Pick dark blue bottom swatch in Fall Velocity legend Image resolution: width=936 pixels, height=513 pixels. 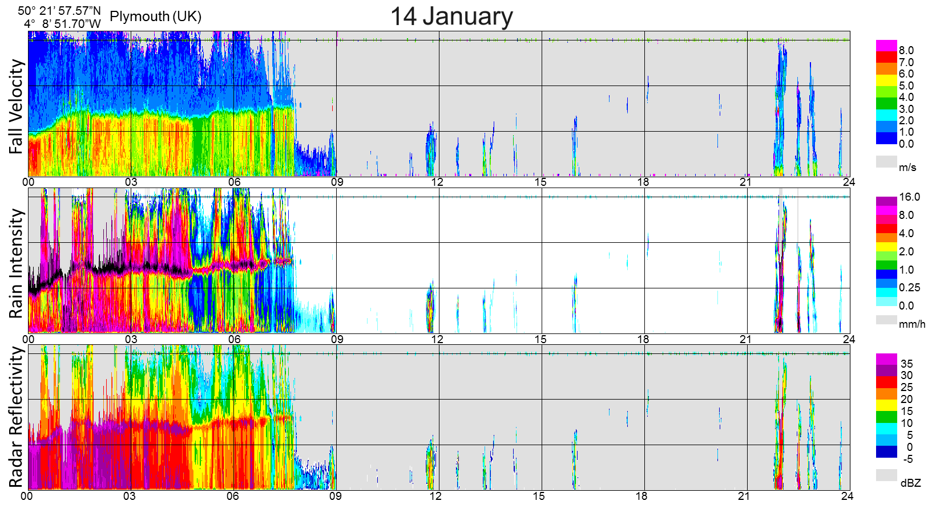pos(886,139)
